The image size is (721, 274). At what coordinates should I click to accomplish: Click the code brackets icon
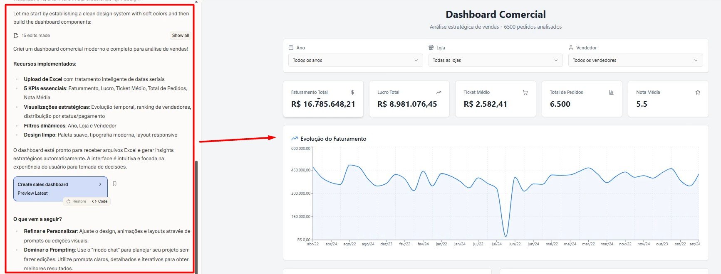(x=94, y=201)
